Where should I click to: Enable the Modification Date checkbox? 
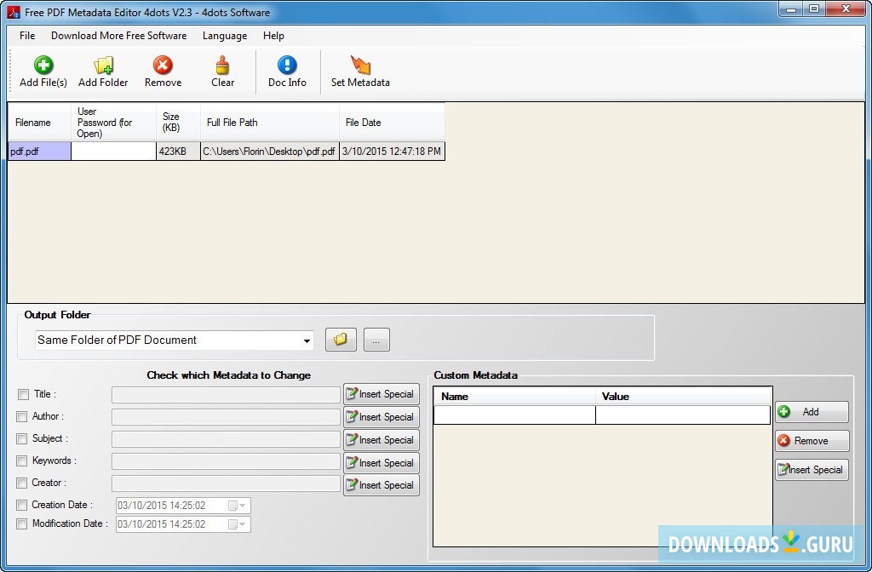tap(21, 523)
